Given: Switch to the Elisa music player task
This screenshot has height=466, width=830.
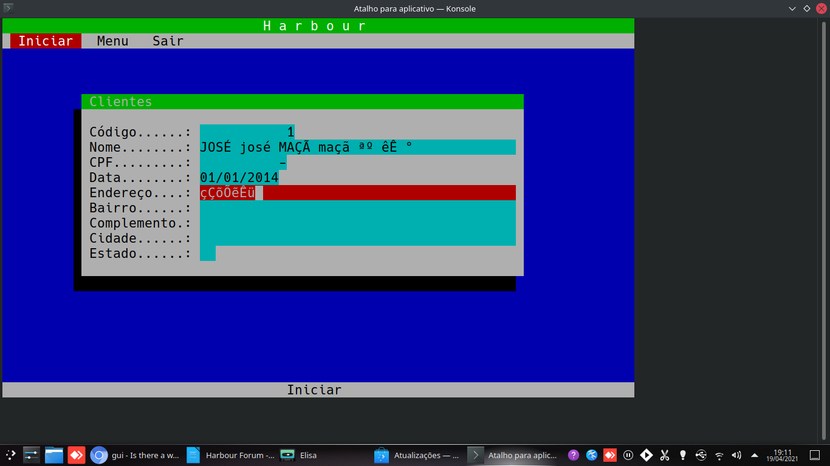Looking at the screenshot, I should (301, 455).
